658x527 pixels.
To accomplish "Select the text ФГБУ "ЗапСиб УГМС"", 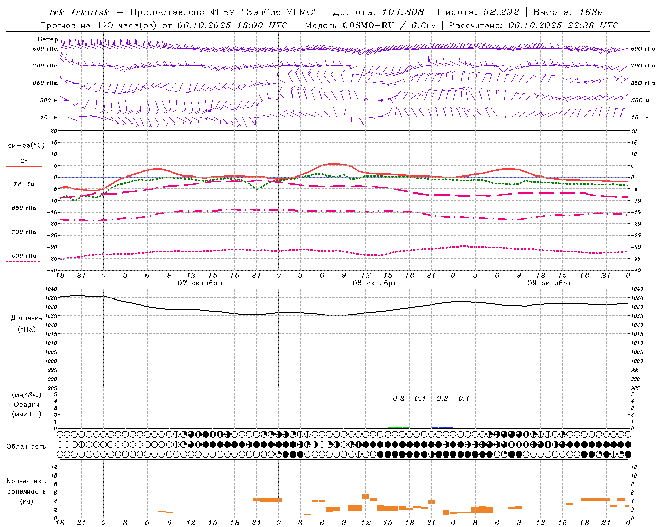I will click(x=264, y=12).
